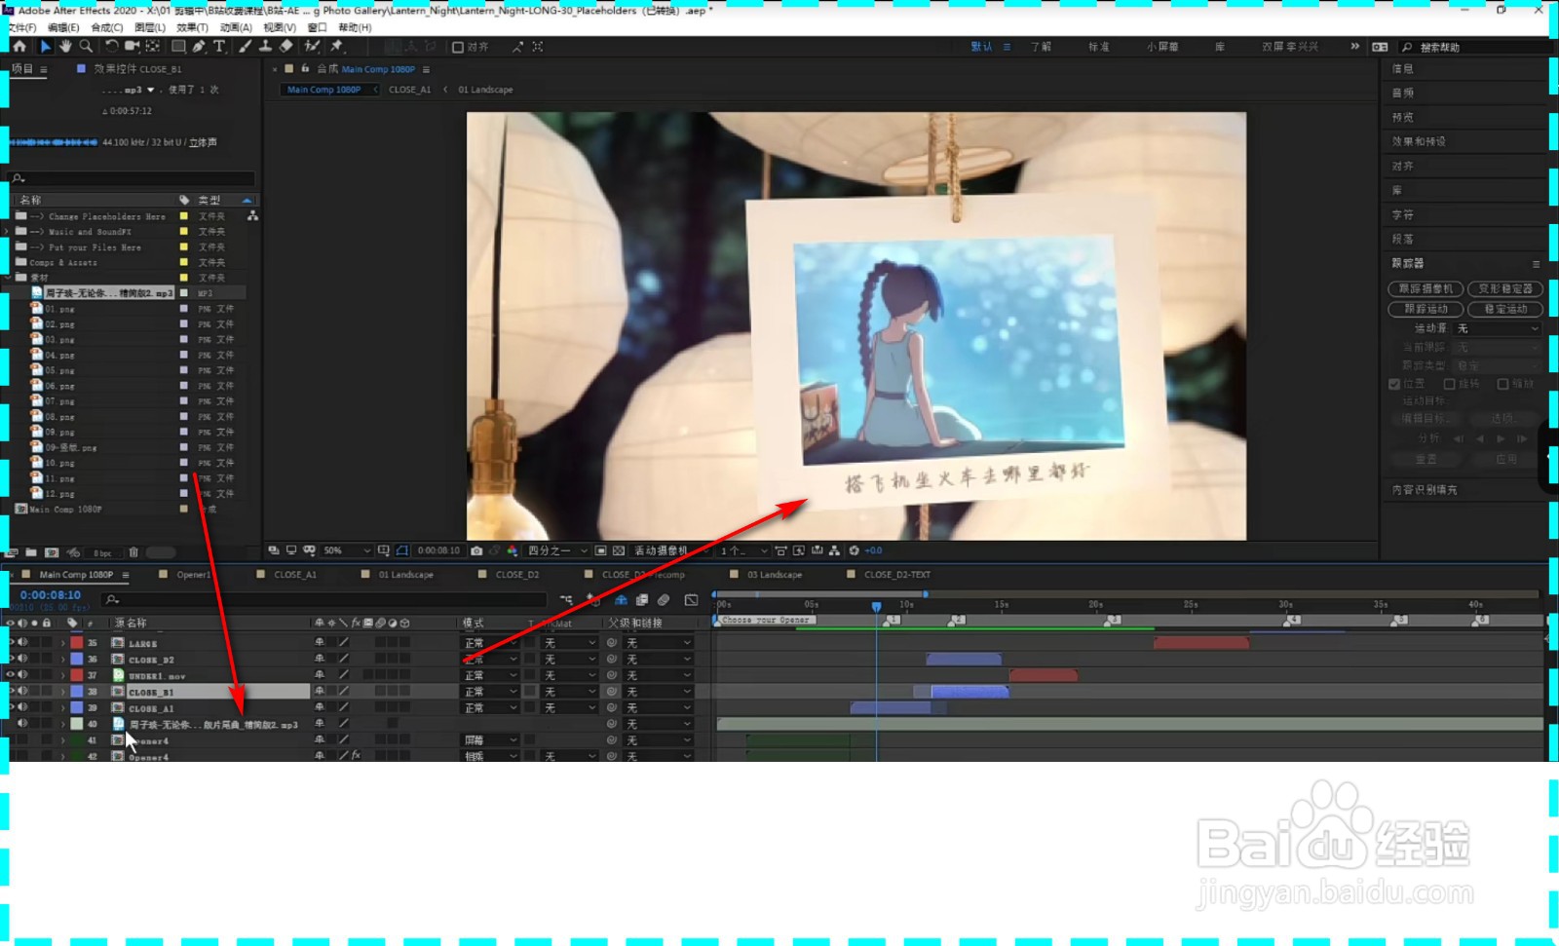Click the new folder icon in the project panel
Image resolution: width=1559 pixels, height=946 pixels.
point(31,552)
